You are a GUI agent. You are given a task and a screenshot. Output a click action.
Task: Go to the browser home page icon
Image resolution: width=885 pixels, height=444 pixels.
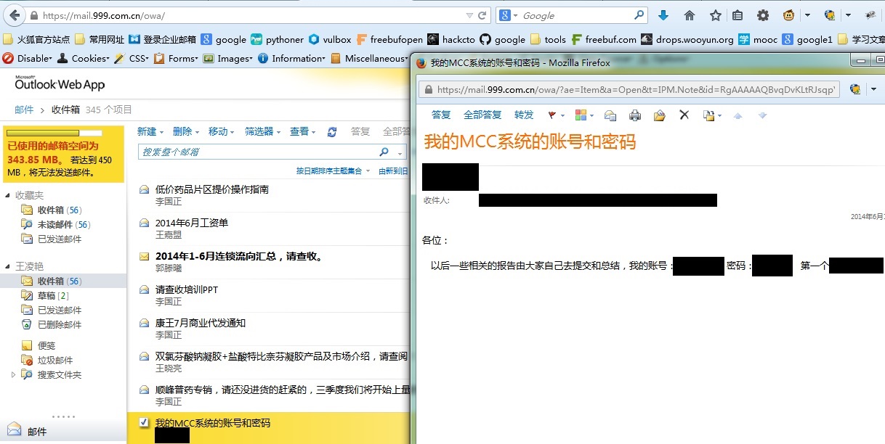click(690, 15)
